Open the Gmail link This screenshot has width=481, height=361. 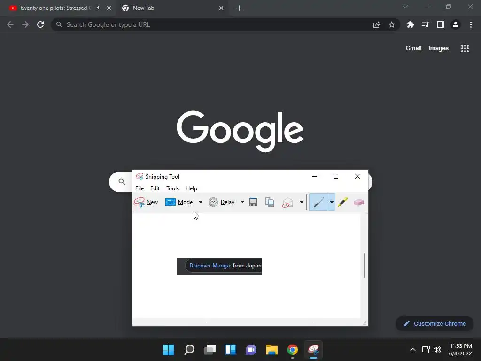(x=413, y=48)
